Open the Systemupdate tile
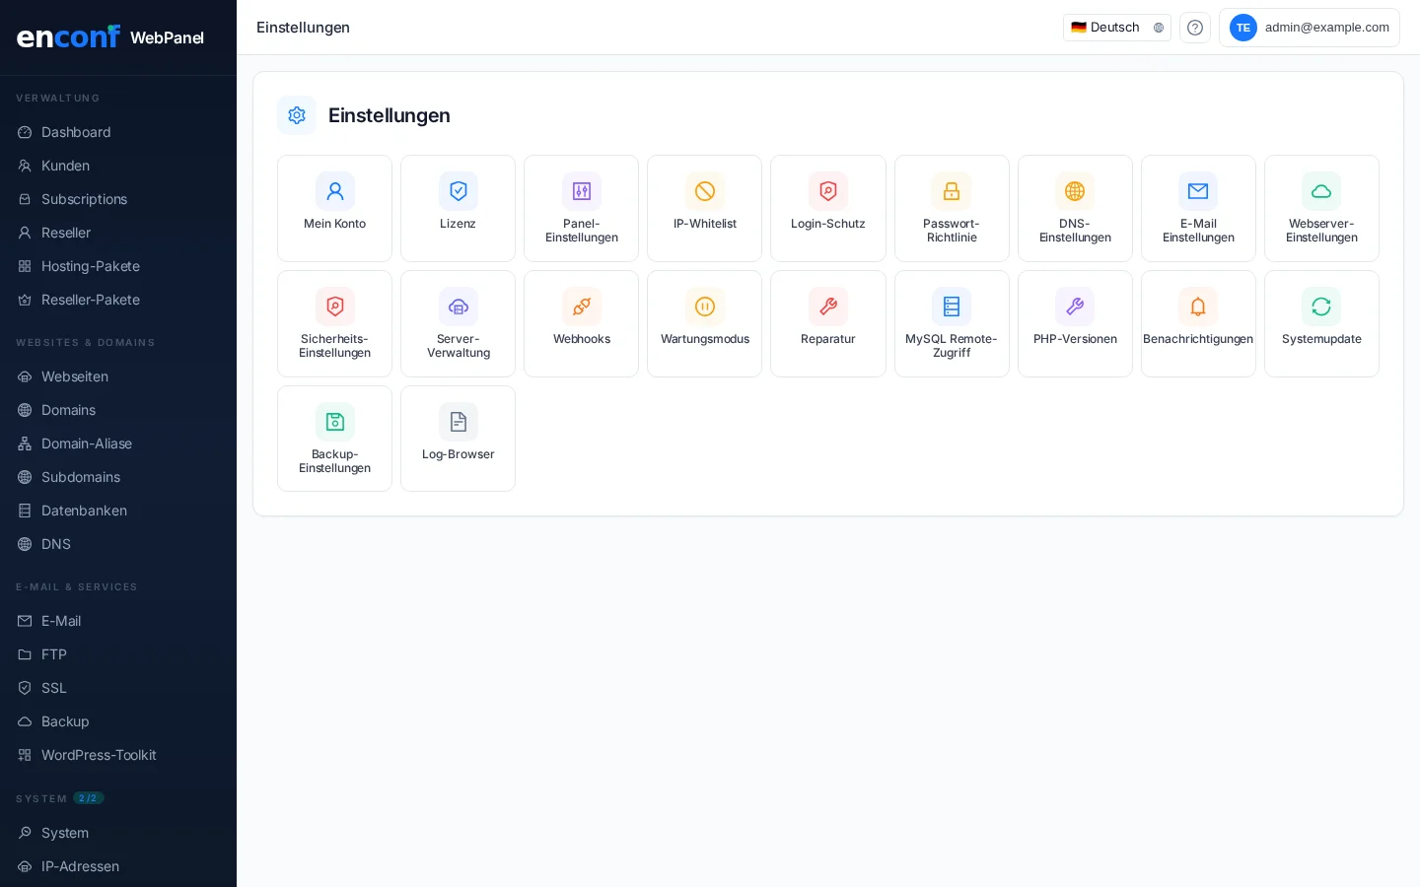The image size is (1420, 887). click(x=1321, y=323)
